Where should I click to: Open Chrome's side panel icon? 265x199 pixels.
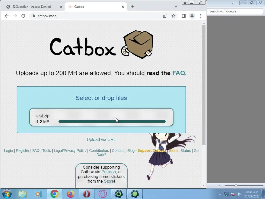[x=184, y=16]
